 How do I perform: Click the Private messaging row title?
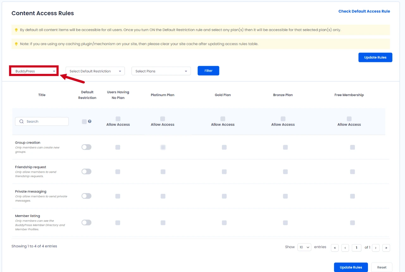click(31, 191)
